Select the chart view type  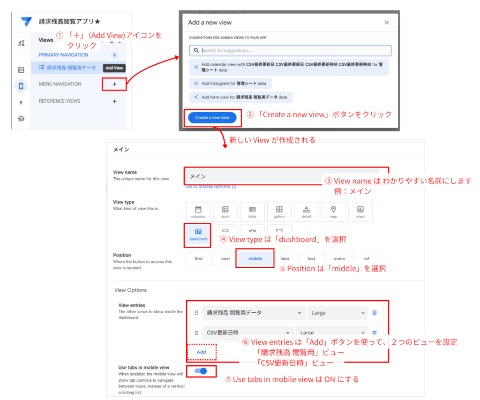(360, 211)
